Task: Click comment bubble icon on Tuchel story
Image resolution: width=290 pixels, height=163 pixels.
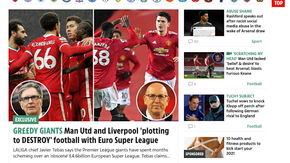Action: [190, 126]
